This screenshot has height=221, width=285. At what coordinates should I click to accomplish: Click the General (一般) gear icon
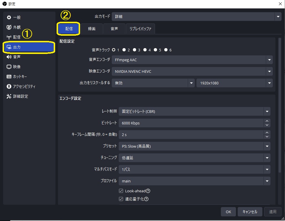click(x=9, y=18)
